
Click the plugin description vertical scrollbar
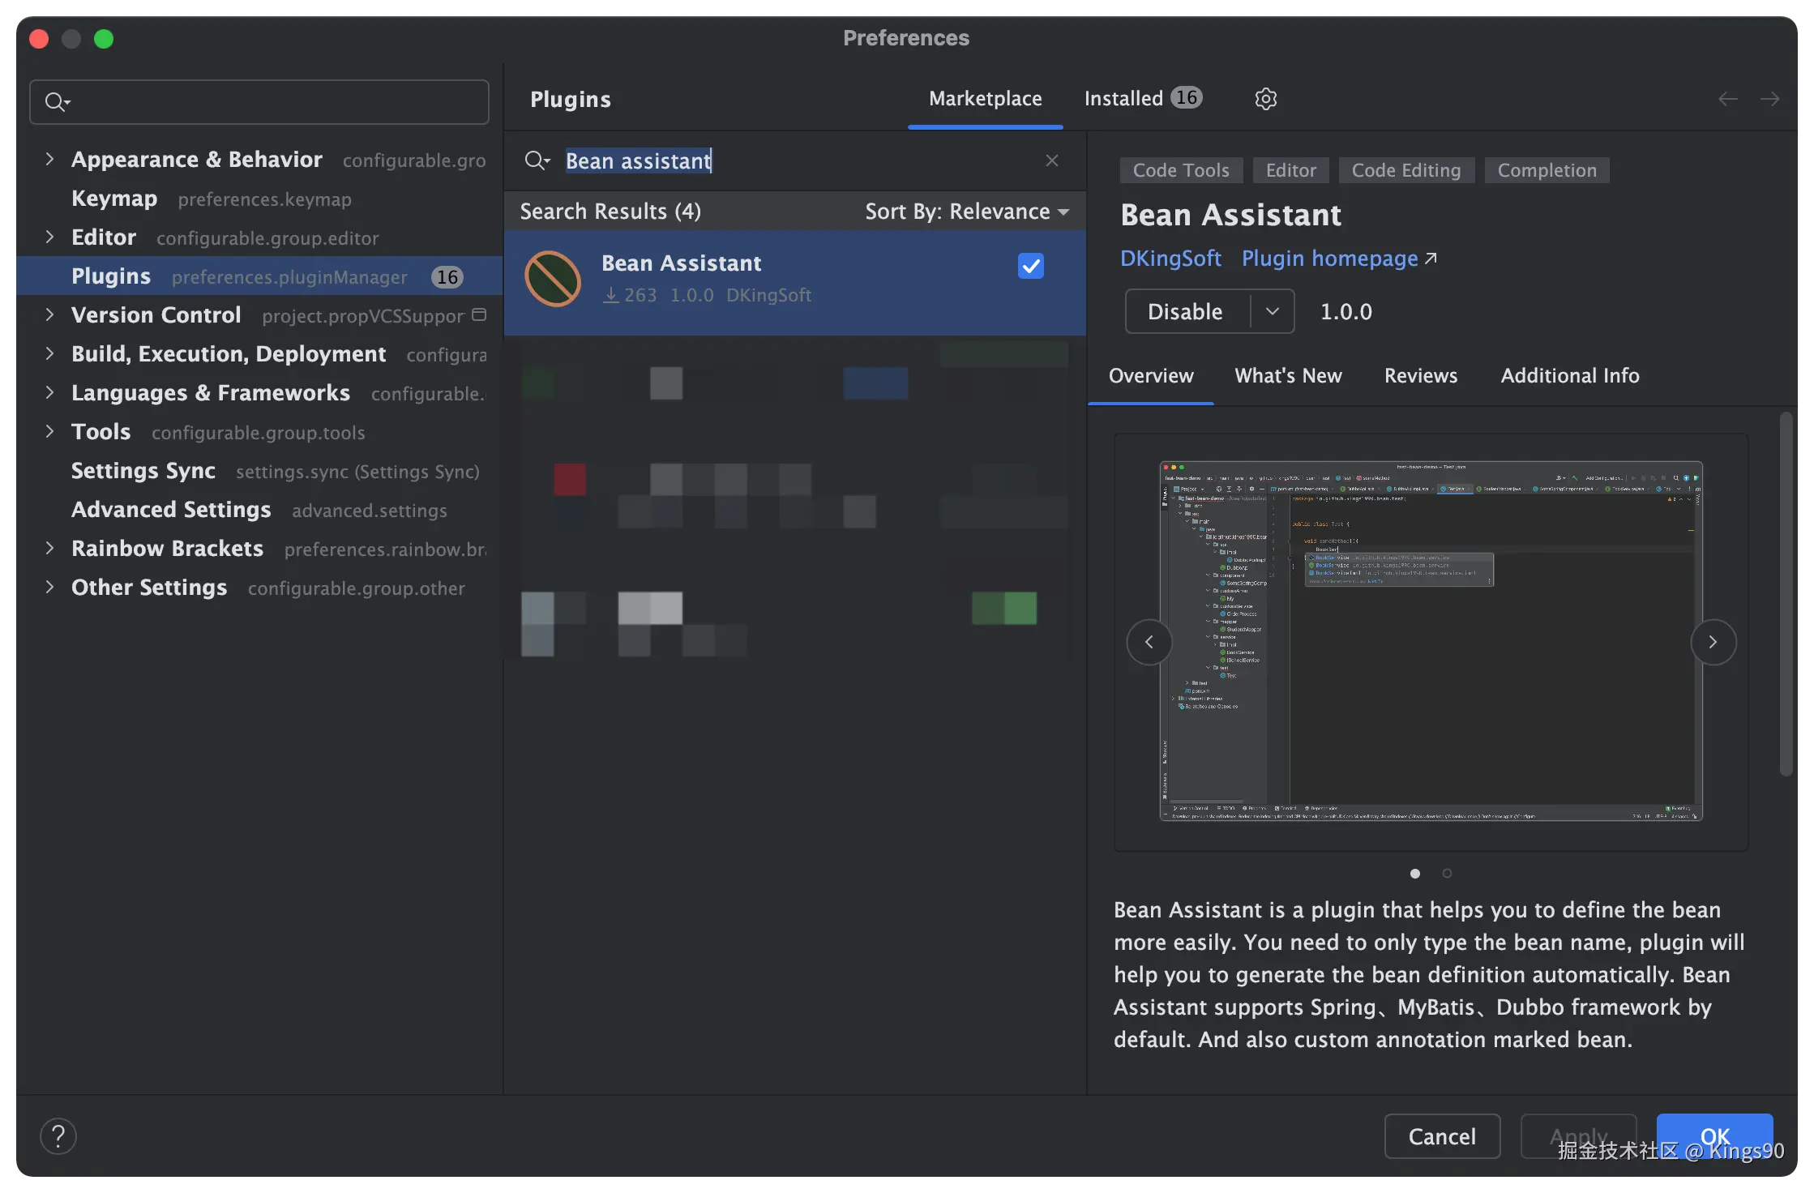pos(1786,594)
